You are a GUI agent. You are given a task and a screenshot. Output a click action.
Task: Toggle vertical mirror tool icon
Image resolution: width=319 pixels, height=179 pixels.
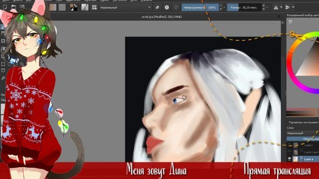pos(288,7)
